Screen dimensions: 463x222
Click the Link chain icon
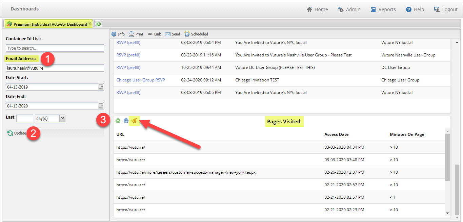(150, 34)
